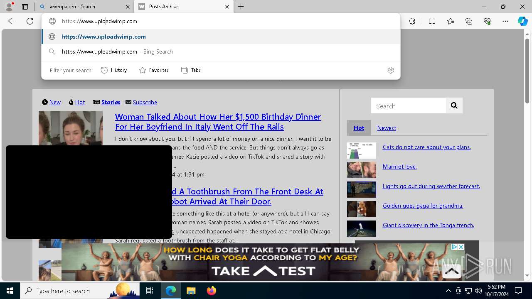
Task: Open File Explorer from the taskbar
Action: click(x=191, y=291)
